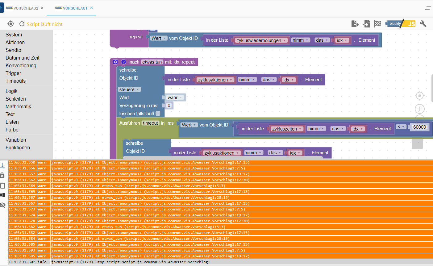Open the zykluswiederholungen variable dropdown
The height and width of the screenshot is (266, 433).
tap(261, 40)
